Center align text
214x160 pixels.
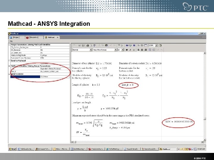click(142, 50)
